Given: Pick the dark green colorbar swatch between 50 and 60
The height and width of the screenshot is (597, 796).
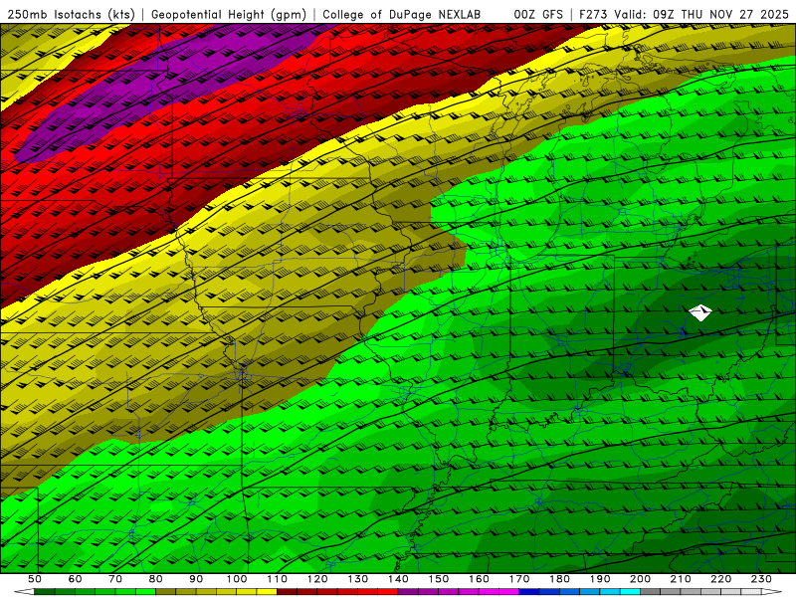Looking at the screenshot, I should (x=44, y=592).
